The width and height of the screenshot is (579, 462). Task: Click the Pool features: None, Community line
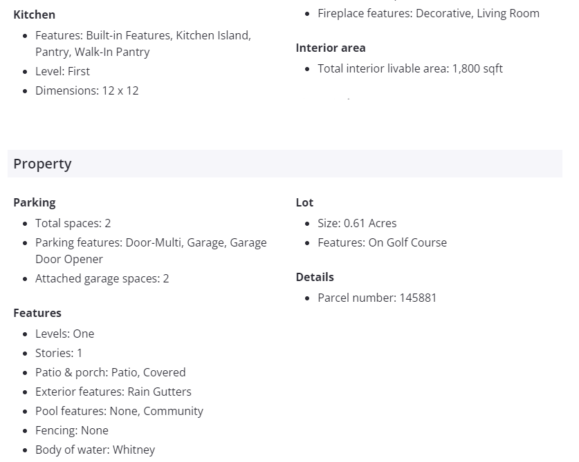click(x=119, y=411)
